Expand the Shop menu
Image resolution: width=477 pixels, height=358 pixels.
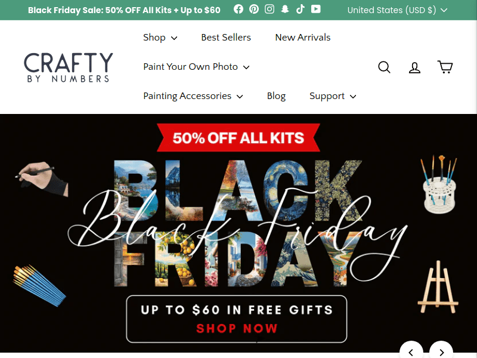point(160,38)
